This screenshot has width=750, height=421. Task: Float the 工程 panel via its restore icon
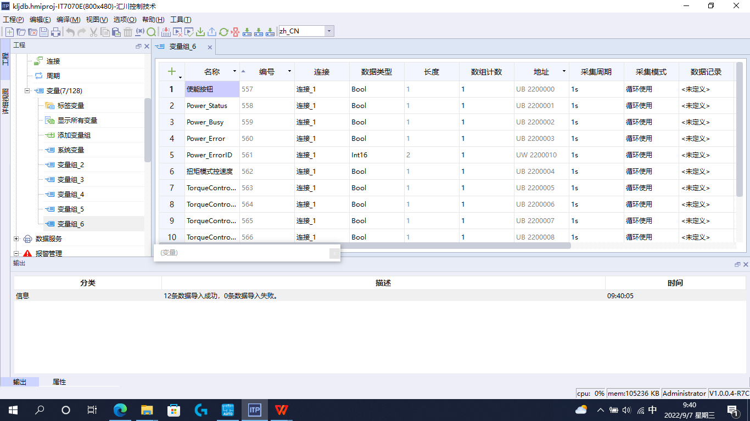pos(138,47)
